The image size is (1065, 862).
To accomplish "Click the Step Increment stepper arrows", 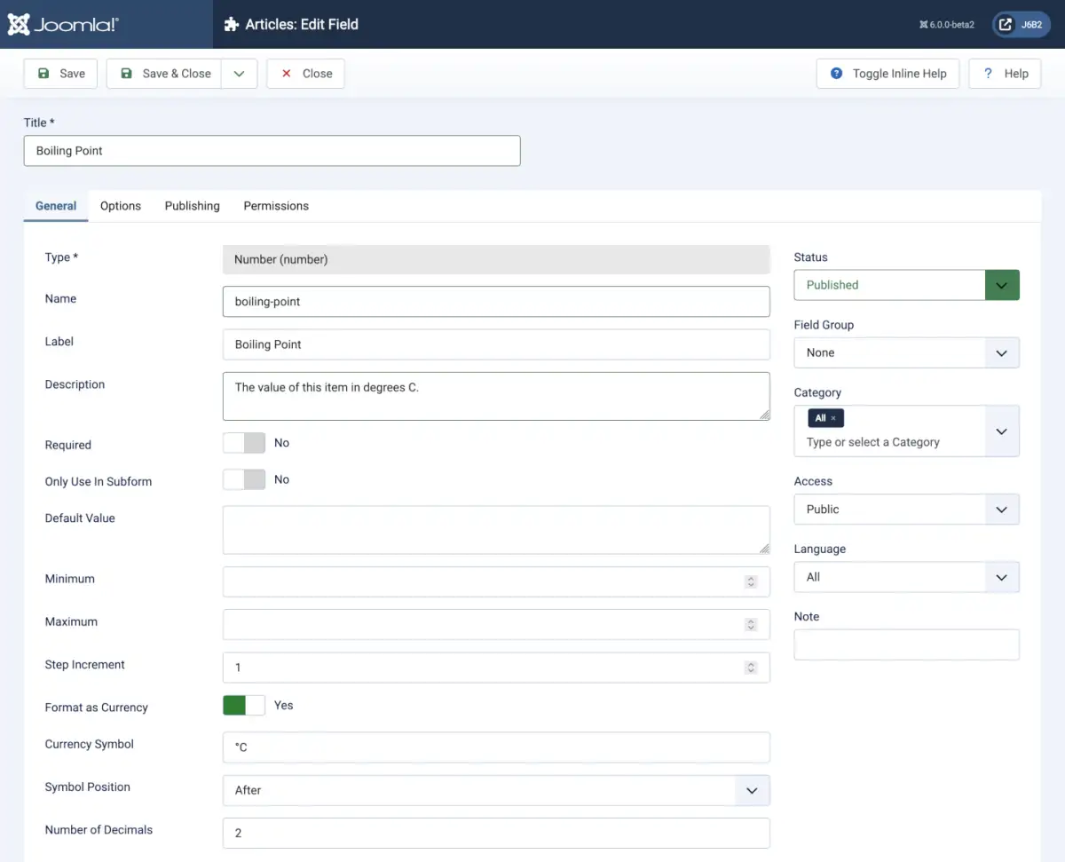I will (751, 668).
